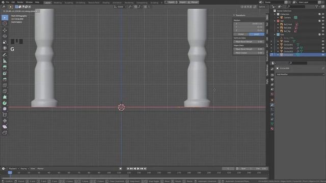Viewport: 326px width, 183px height.
Task: Open the Options dropdown in viewport header
Action: (x=263, y=7)
